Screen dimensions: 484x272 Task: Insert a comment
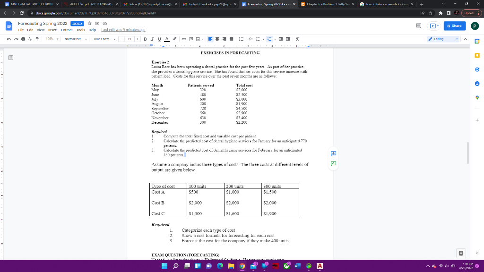point(190,38)
